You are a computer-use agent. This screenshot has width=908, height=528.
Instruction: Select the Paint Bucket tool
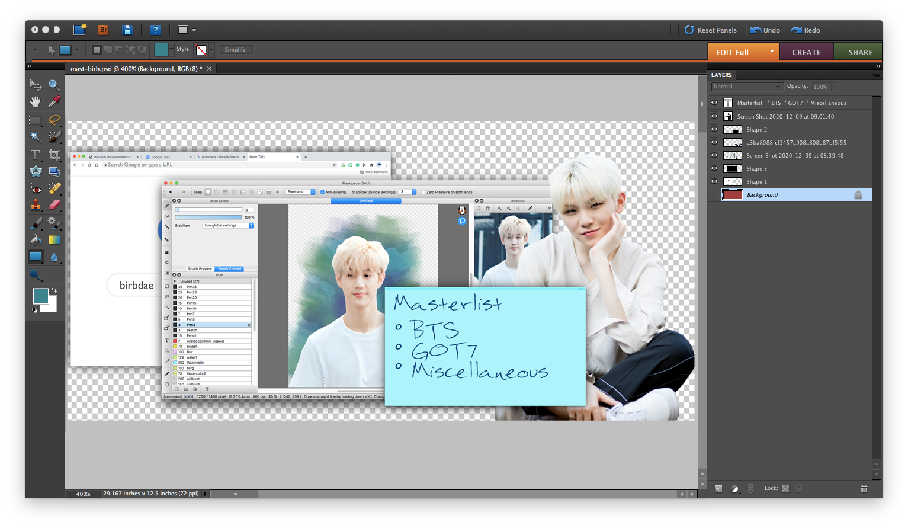(x=36, y=240)
